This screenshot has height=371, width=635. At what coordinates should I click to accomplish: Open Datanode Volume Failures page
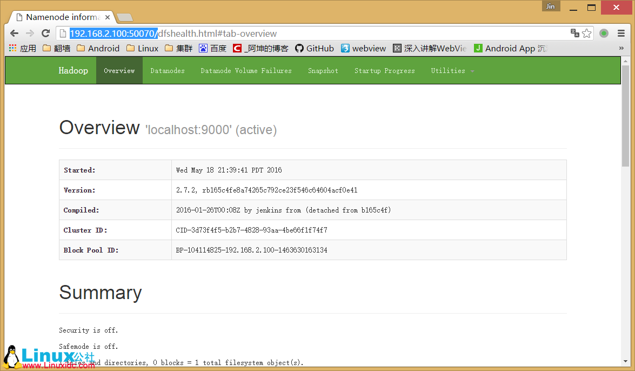[x=246, y=70]
